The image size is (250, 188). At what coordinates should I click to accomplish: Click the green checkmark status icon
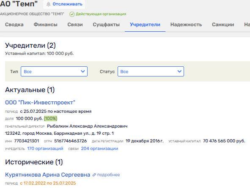coord(72,14)
